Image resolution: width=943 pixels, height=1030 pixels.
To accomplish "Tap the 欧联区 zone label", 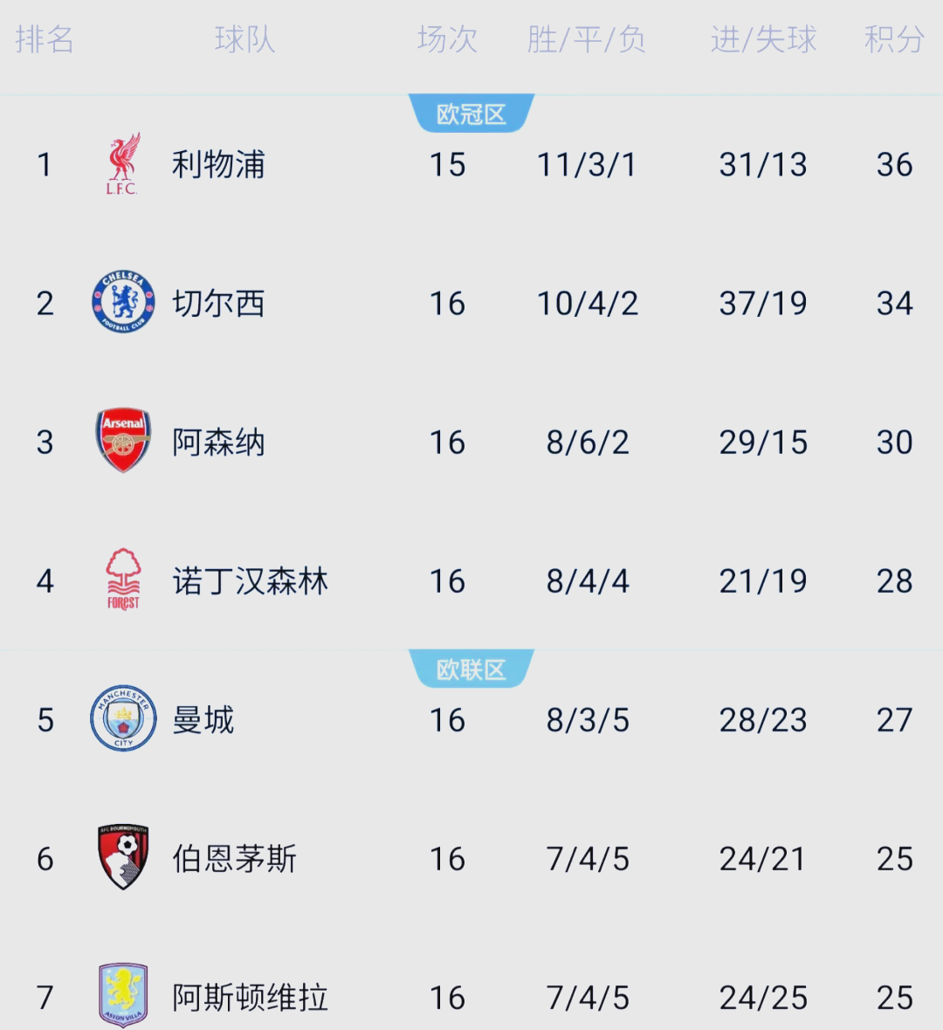I will pyautogui.click(x=471, y=669).
